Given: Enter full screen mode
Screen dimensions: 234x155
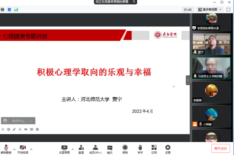Looking at the screenshot, I should point(228,10).
